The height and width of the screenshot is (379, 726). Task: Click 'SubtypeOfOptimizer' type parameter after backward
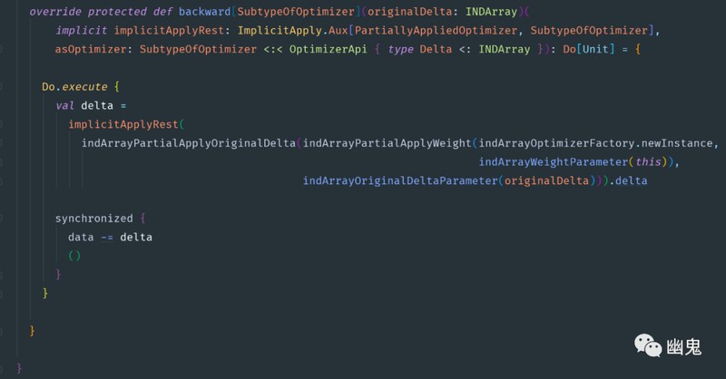click(296, 12)
